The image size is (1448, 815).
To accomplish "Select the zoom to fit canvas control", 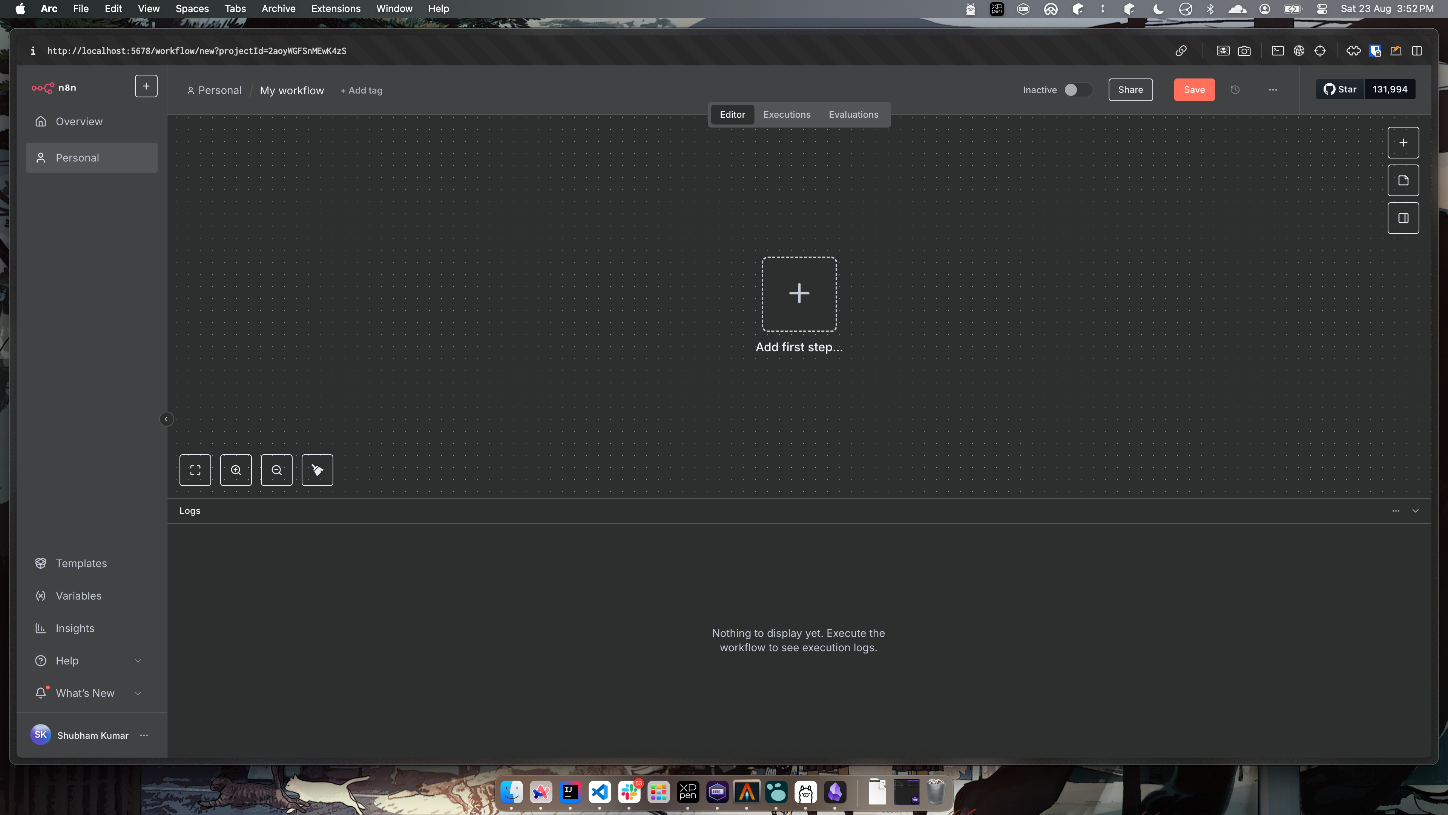I will 195,470.
